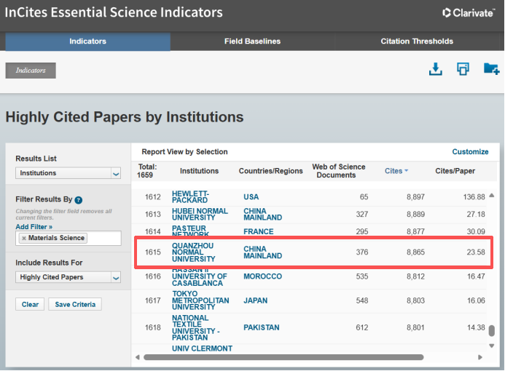
Task: Click the rank number 1615
Action: point(152,252)
